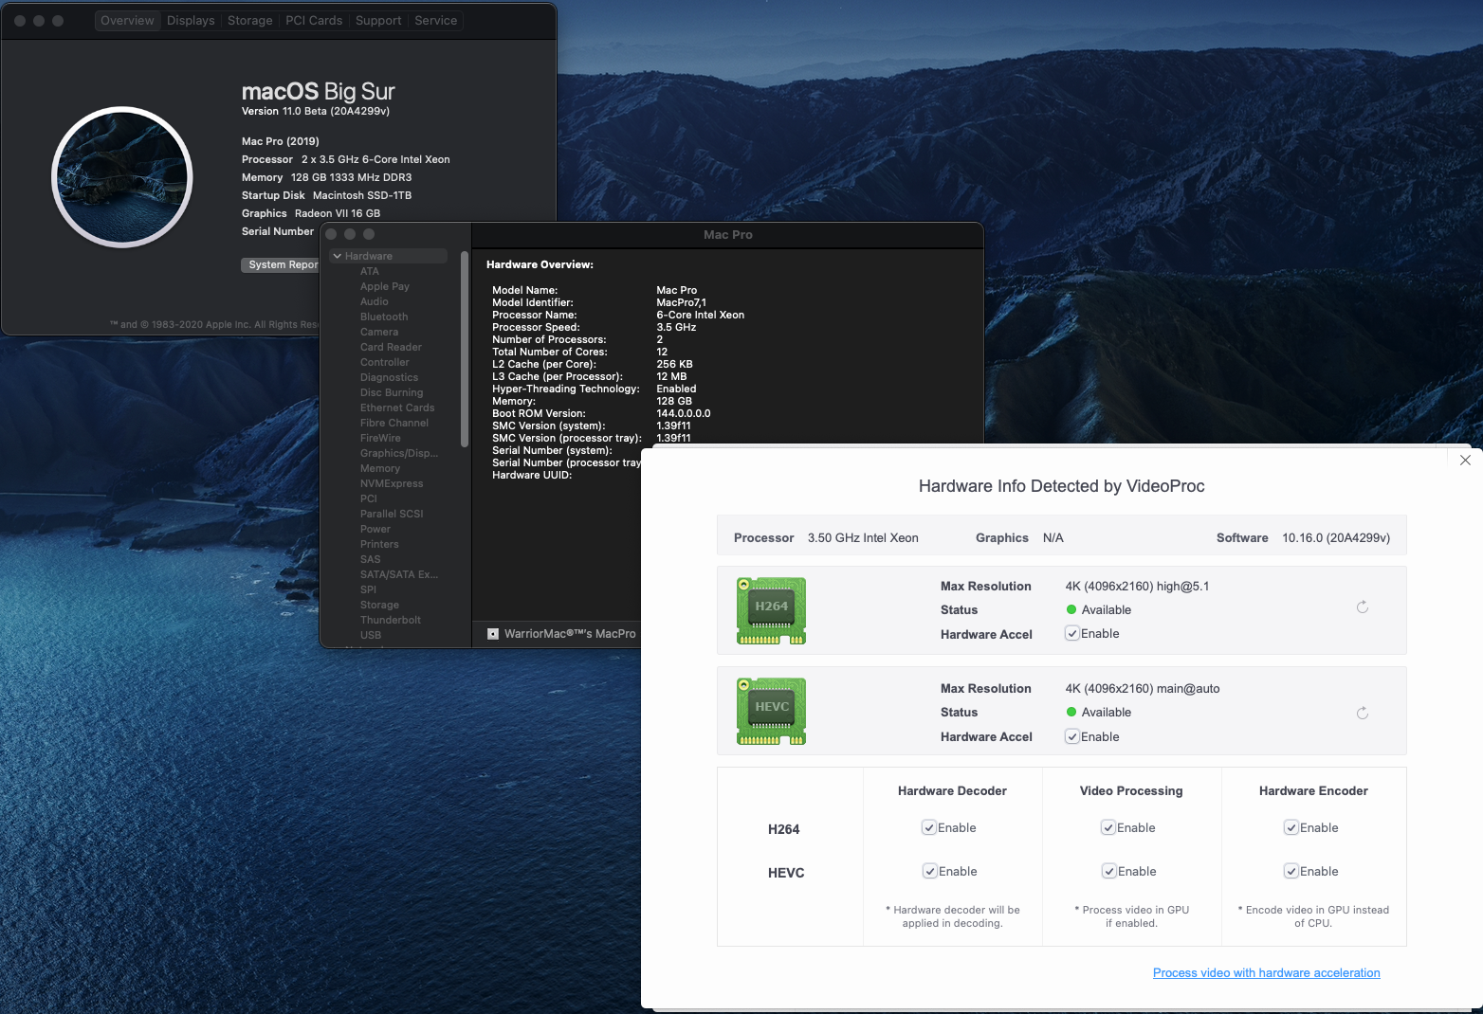The image size is (1483, 1014).
Task: Switch to the Displays tab
Action: coord(191,21)
